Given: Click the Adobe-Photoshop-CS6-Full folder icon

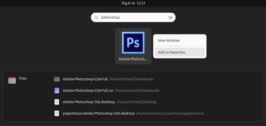Looking at the screenshot, I should click(57, 79).
